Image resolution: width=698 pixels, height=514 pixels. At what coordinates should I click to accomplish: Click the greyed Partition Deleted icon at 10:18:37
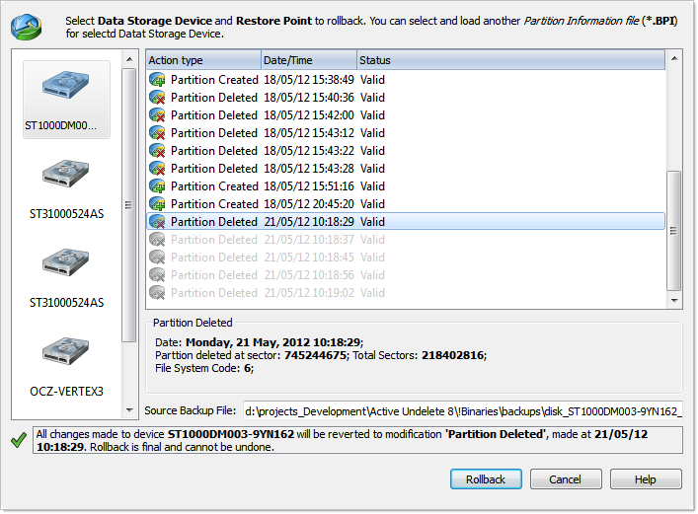tap(157, 240)
